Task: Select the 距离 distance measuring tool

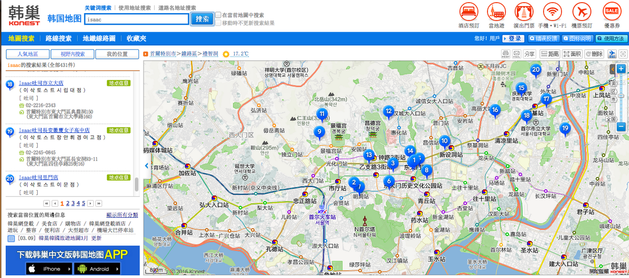Action: (550, 54)
